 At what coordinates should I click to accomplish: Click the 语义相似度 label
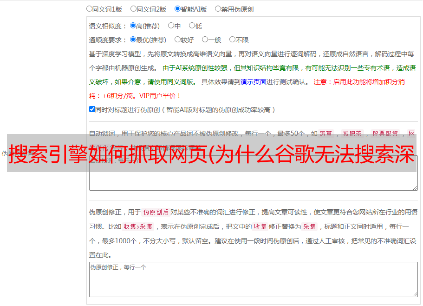[107, 26]
